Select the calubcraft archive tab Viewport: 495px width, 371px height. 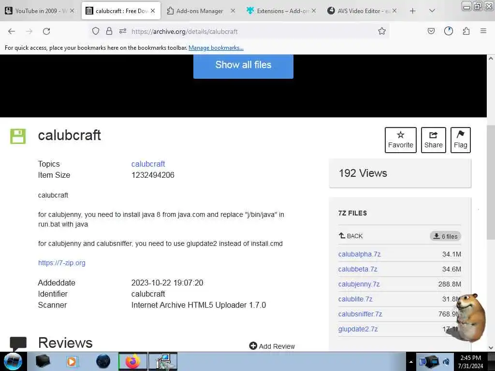point(121,11)
